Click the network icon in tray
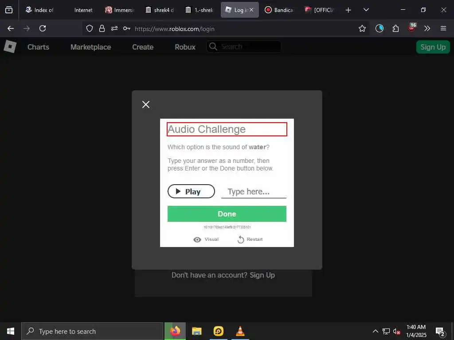The image size is (454, 340). click(x=386, y=331)
